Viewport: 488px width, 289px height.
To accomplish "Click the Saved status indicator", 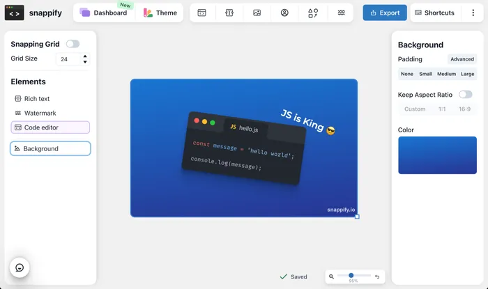I will tap(293, 276).
